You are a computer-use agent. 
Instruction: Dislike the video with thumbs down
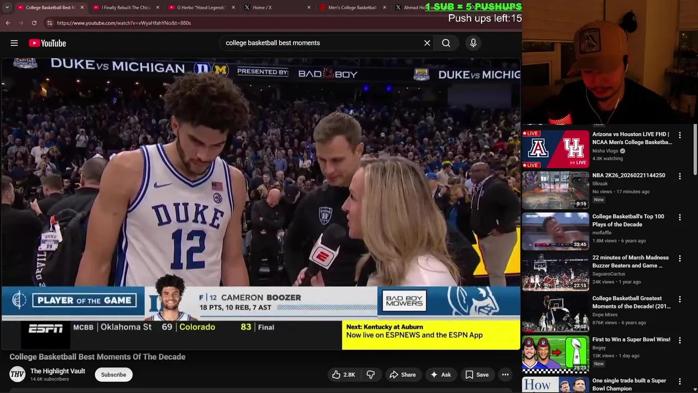(x=370, y=374)
